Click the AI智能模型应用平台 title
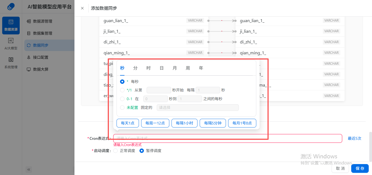The height and width of the screenshot is (175, 372). [x=50, y=7]
